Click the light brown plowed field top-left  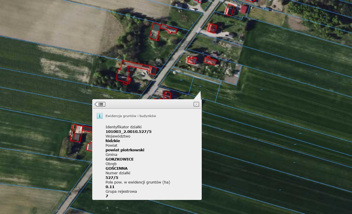point(57,23)
